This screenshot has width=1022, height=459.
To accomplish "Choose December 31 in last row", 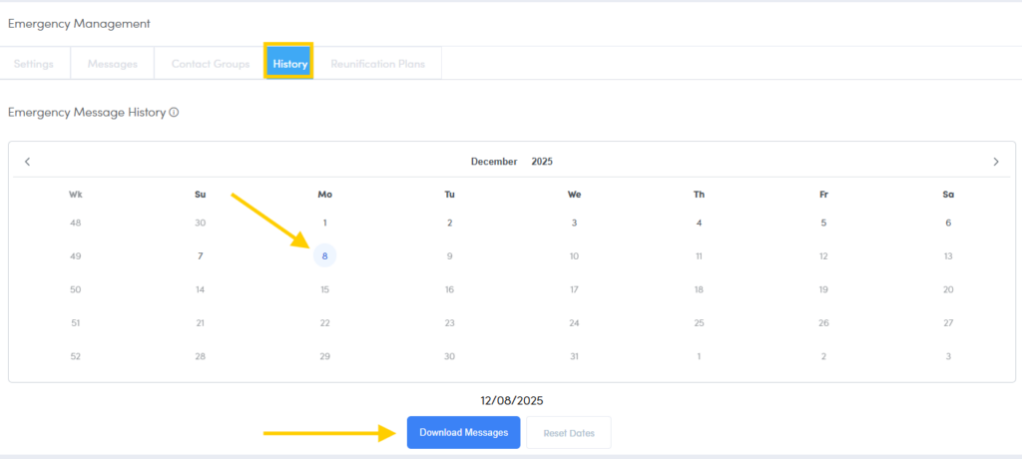I will point(574,356).
